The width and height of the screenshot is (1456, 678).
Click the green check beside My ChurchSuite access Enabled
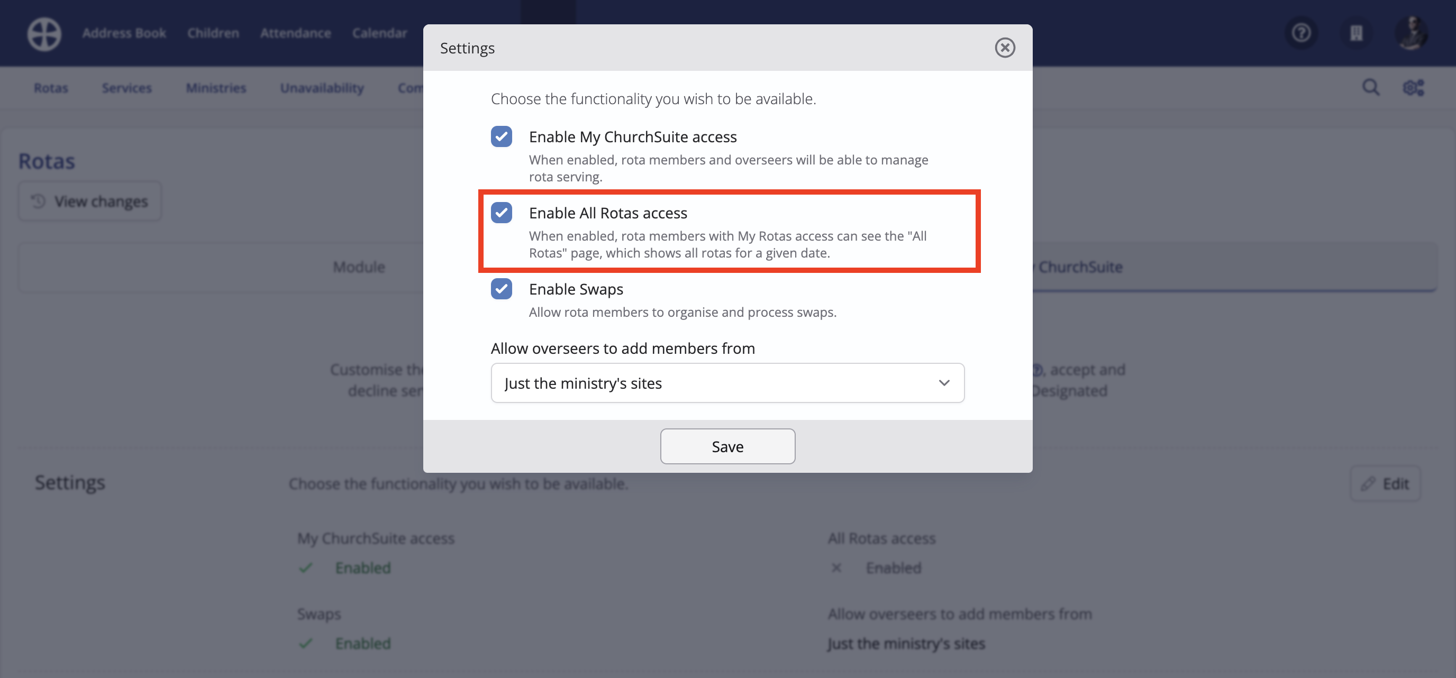pyautogui.click(x=306, y=568)
